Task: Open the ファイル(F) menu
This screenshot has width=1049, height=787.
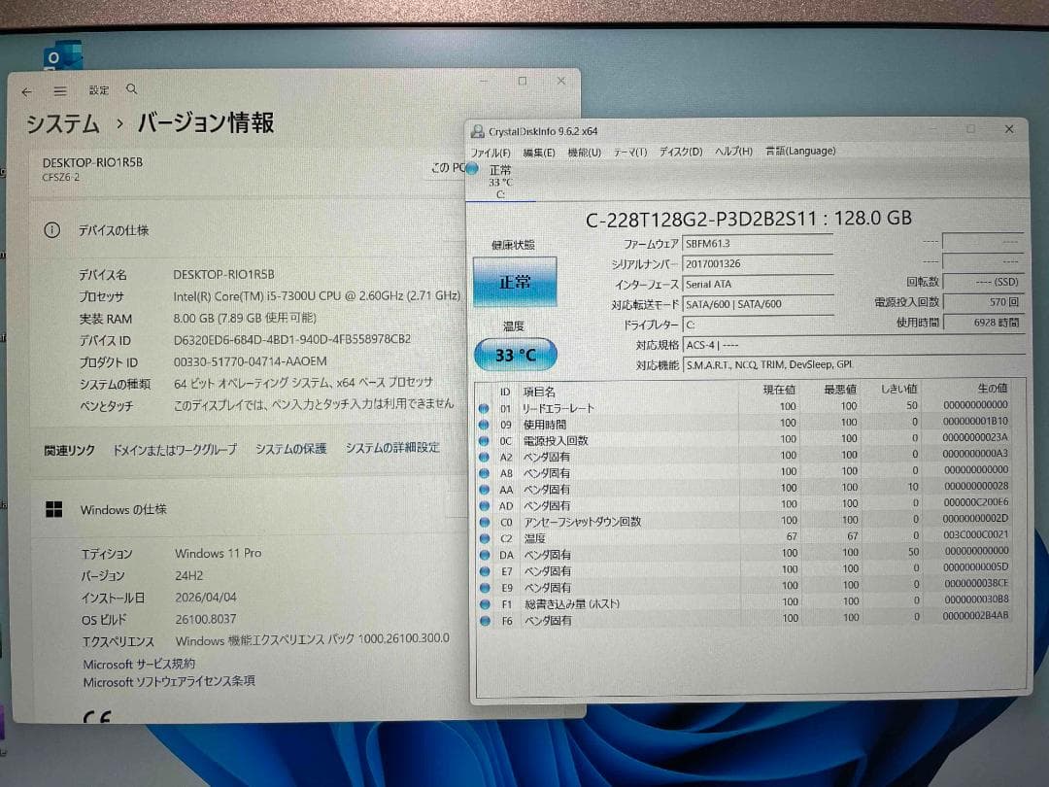Action: pyautogui.click(x=491, y=153)
